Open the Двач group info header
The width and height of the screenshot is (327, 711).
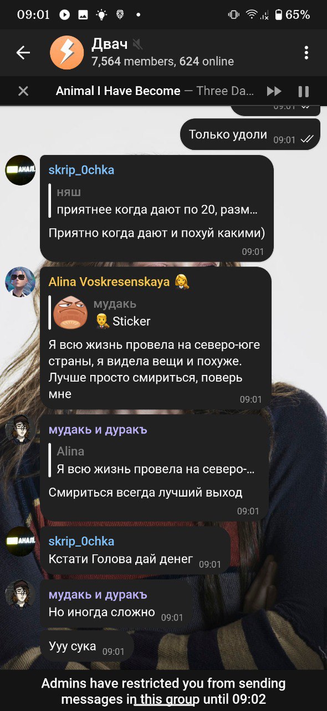point(162,53)
